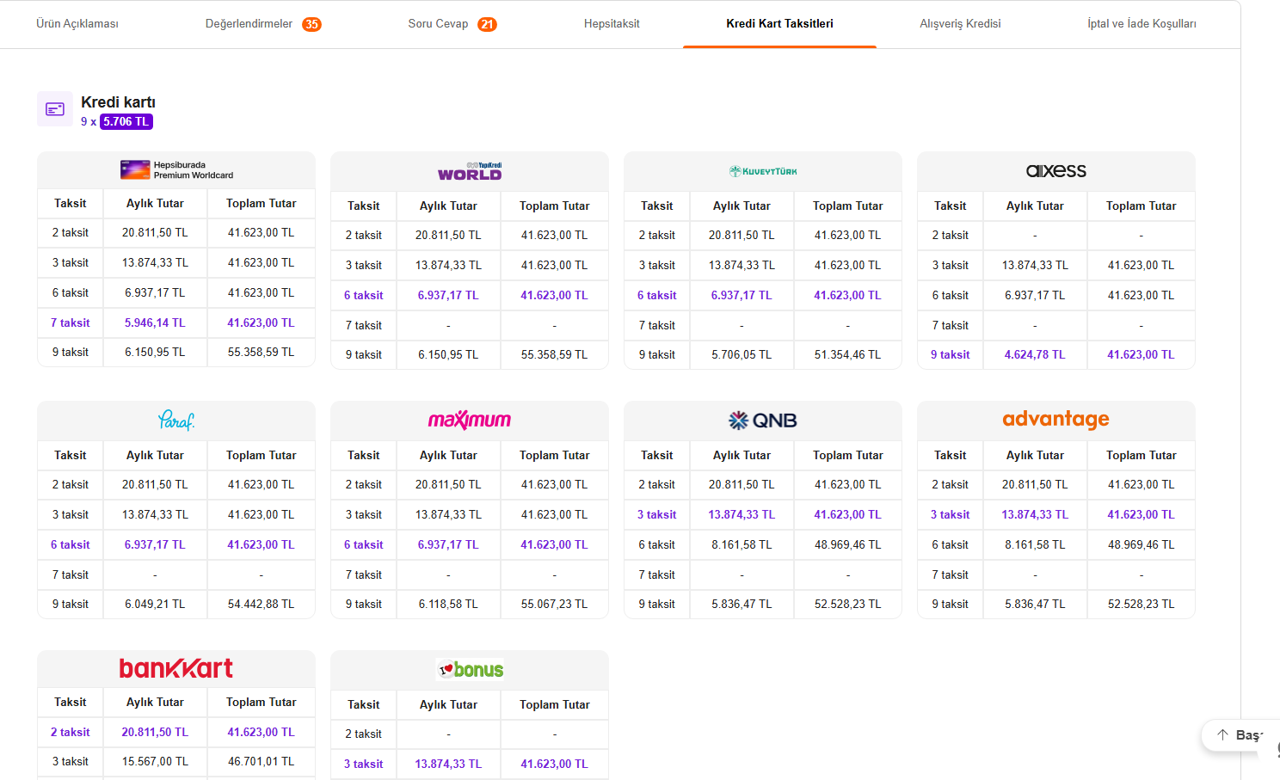Select the Hepsitaksit tab
Viewport: 1280px width, 780px height.
pyautogui.click(x=612, y=24)
